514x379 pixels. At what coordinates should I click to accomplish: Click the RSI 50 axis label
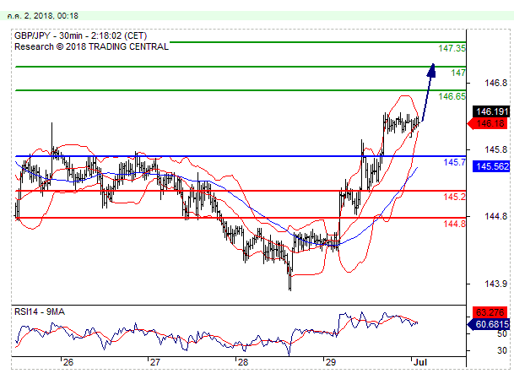pos(502,333)
